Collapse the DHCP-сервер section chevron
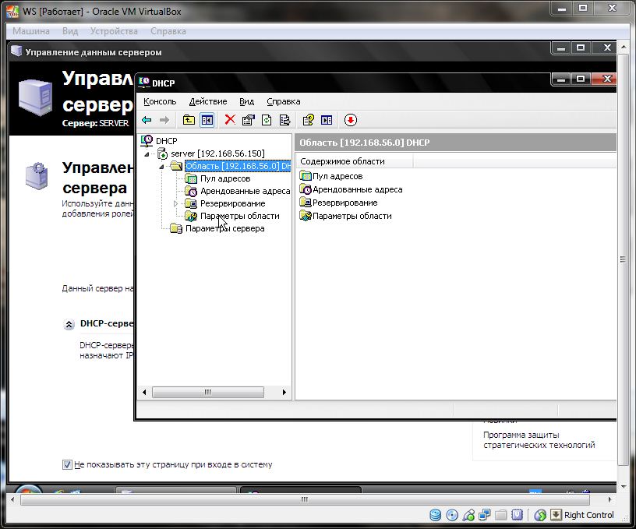The width and height of the screenshot is (636, 529). coord(69,325)
